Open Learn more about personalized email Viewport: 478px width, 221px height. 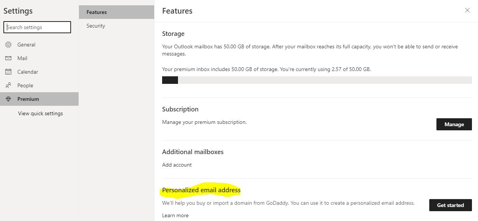(x=175, y=215)
